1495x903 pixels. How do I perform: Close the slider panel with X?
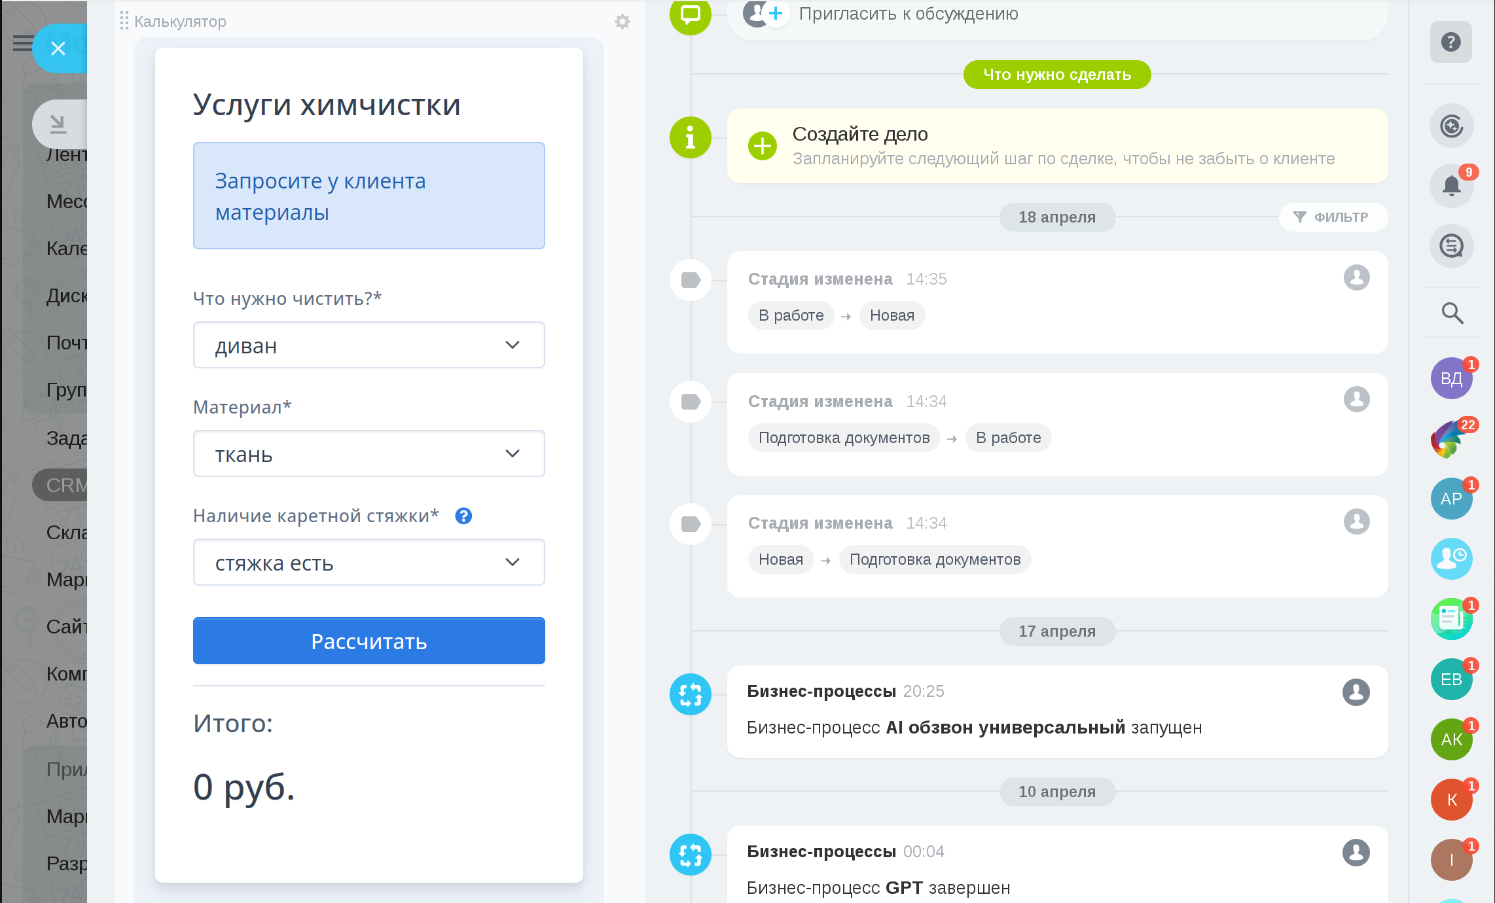point(58,48)
